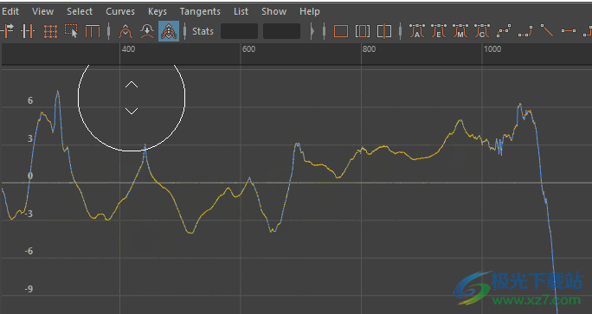Click the Stats label text
This screenshot has width=592, height=314.
point(203,31)
